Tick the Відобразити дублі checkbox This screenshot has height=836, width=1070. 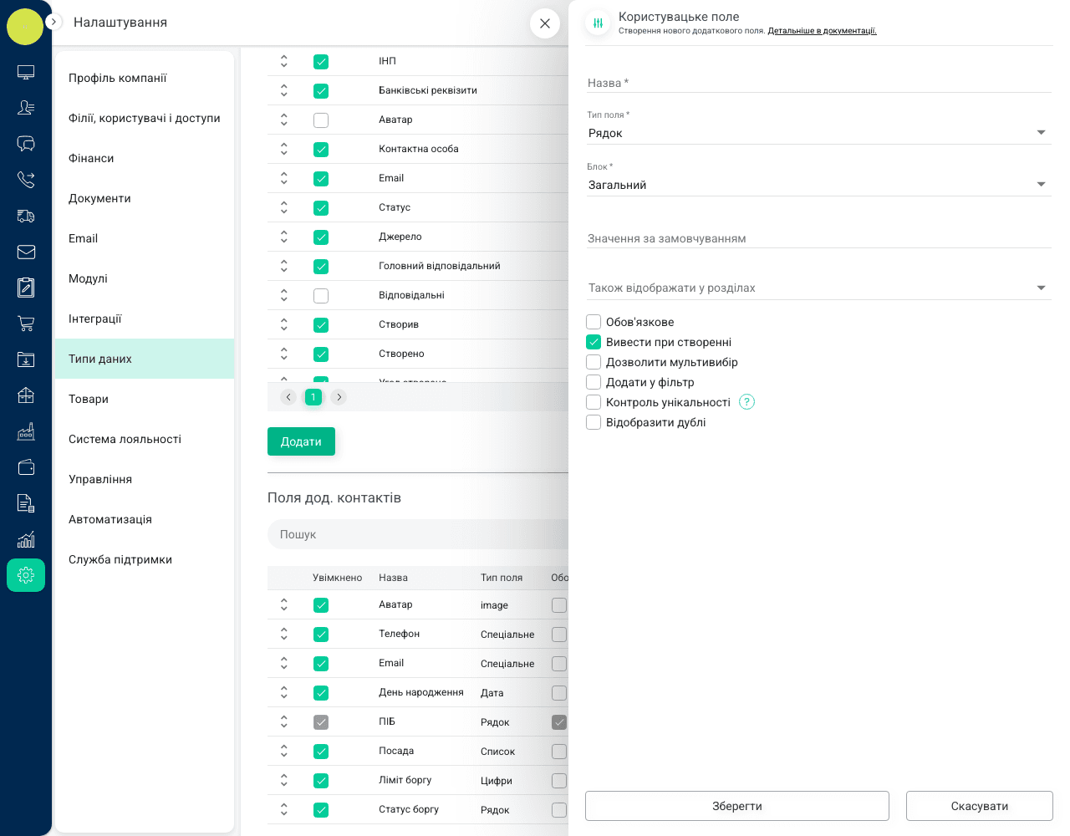click(594, 422)
